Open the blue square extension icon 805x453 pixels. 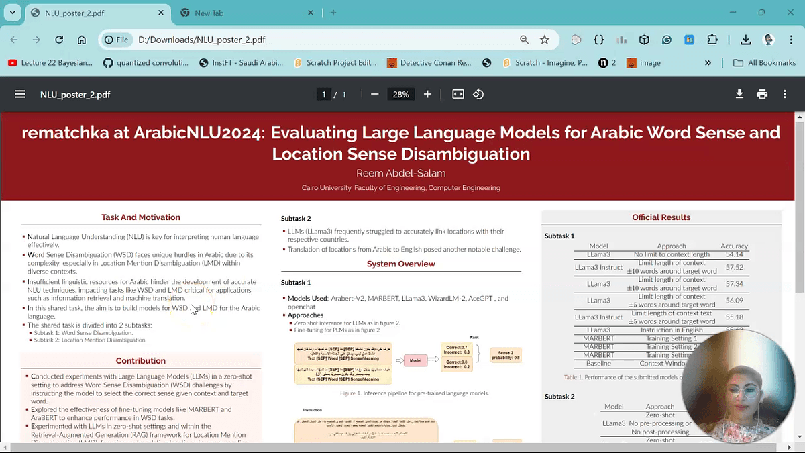click(x=689, y=40)
